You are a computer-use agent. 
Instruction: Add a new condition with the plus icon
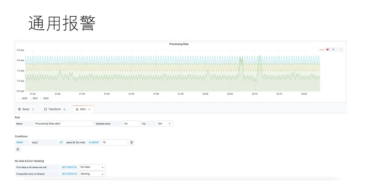pos(18,149)
